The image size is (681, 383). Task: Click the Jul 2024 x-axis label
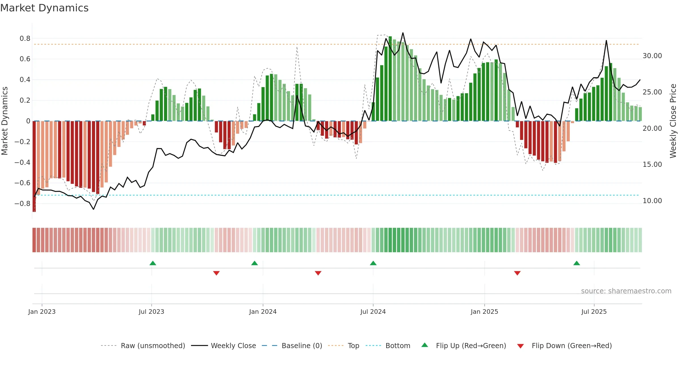[373, 312]
